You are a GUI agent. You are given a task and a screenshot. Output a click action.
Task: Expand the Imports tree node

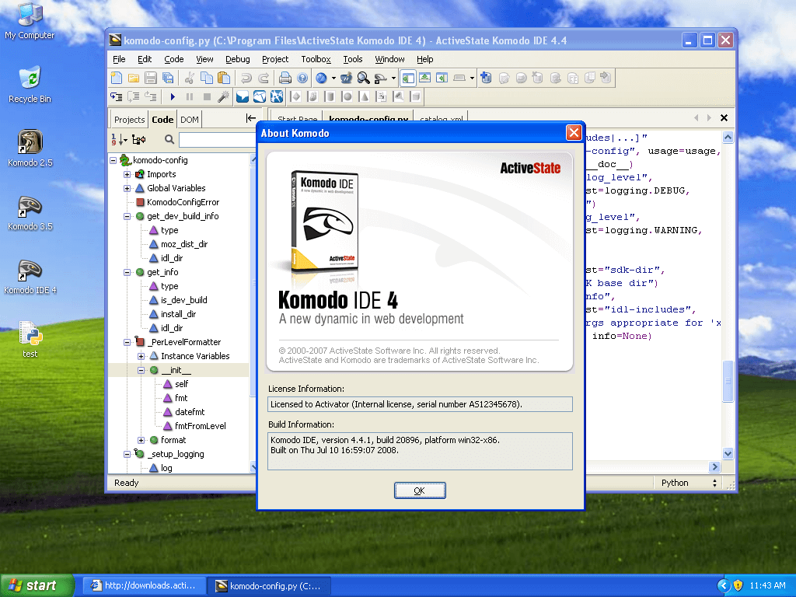127,174
